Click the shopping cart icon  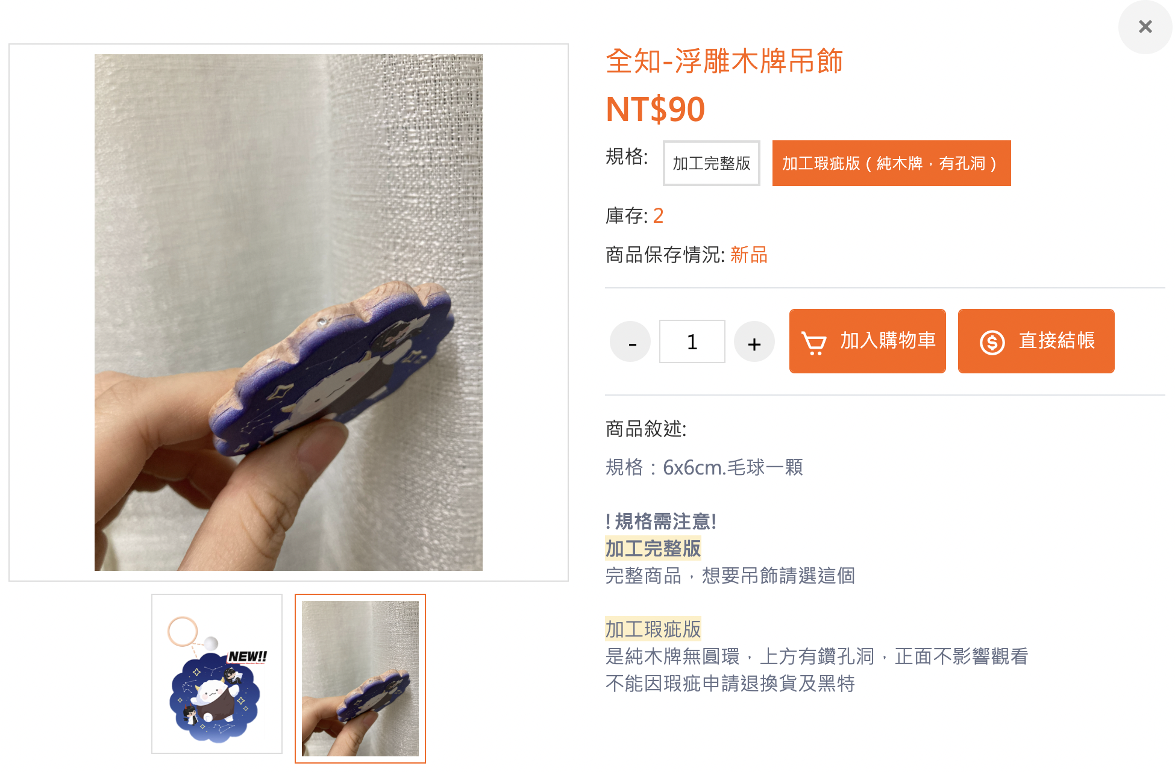(x=814, y=343)
